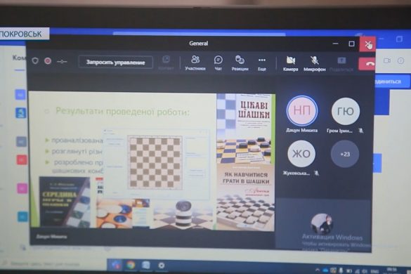This screenshot has width=411, height=274.
Task: Open the Реакции reactions menu
Action: tap(240, 63)
